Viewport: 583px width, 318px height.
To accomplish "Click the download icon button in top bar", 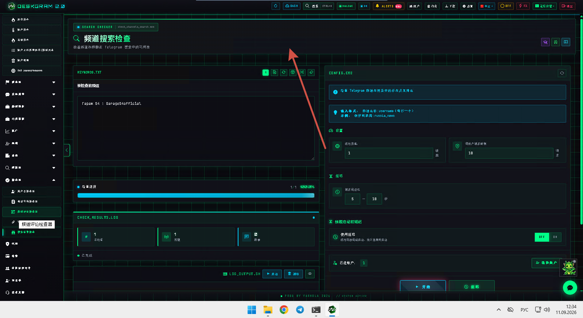I will coord(450,6).
